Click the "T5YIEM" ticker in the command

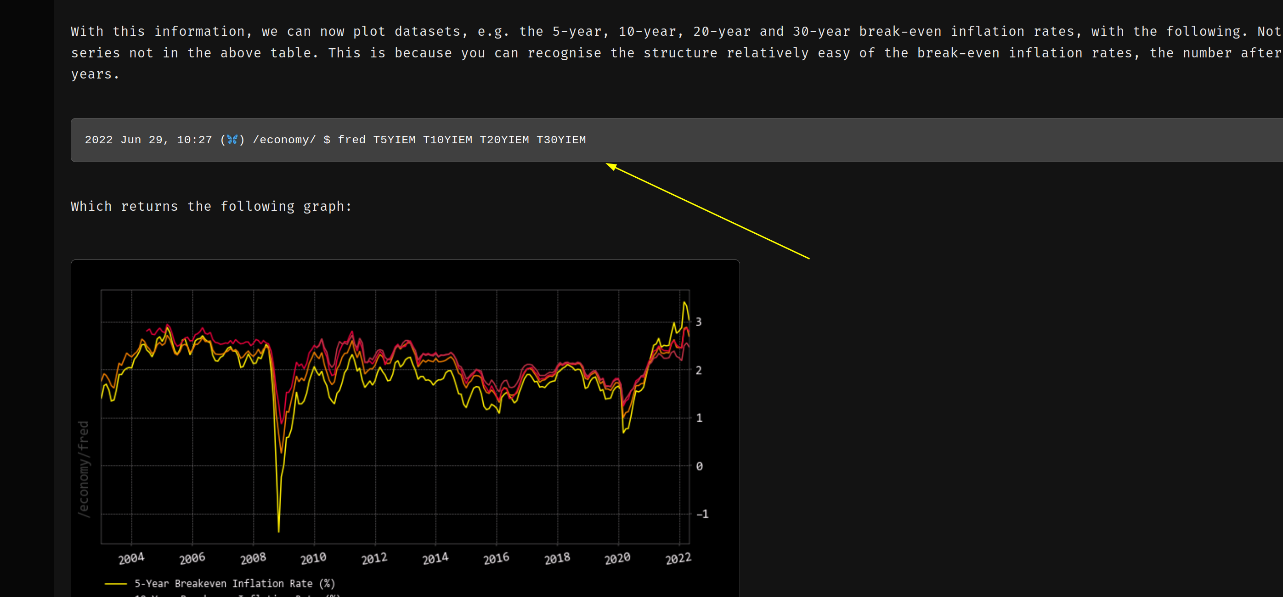pos(395,140)
